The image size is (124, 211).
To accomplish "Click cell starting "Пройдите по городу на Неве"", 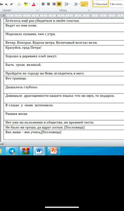I will coord(64,74).
